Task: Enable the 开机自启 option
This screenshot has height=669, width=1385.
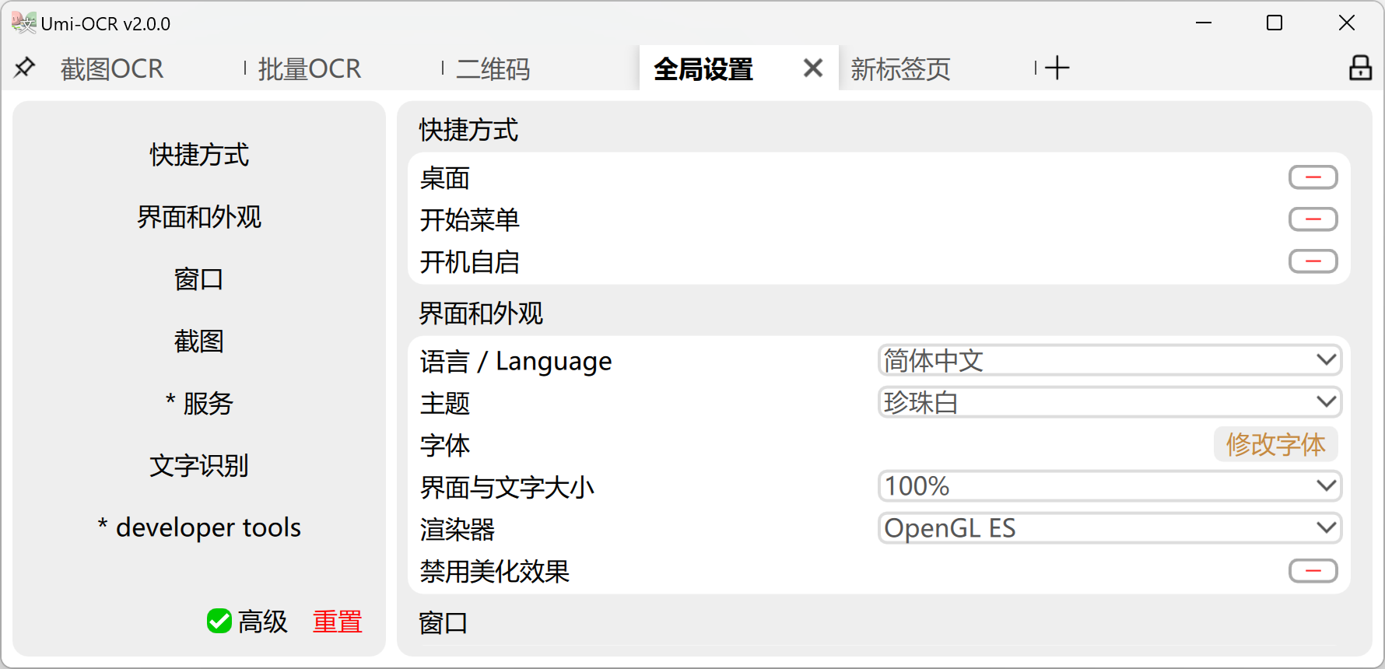Action: click(1313, 261)
